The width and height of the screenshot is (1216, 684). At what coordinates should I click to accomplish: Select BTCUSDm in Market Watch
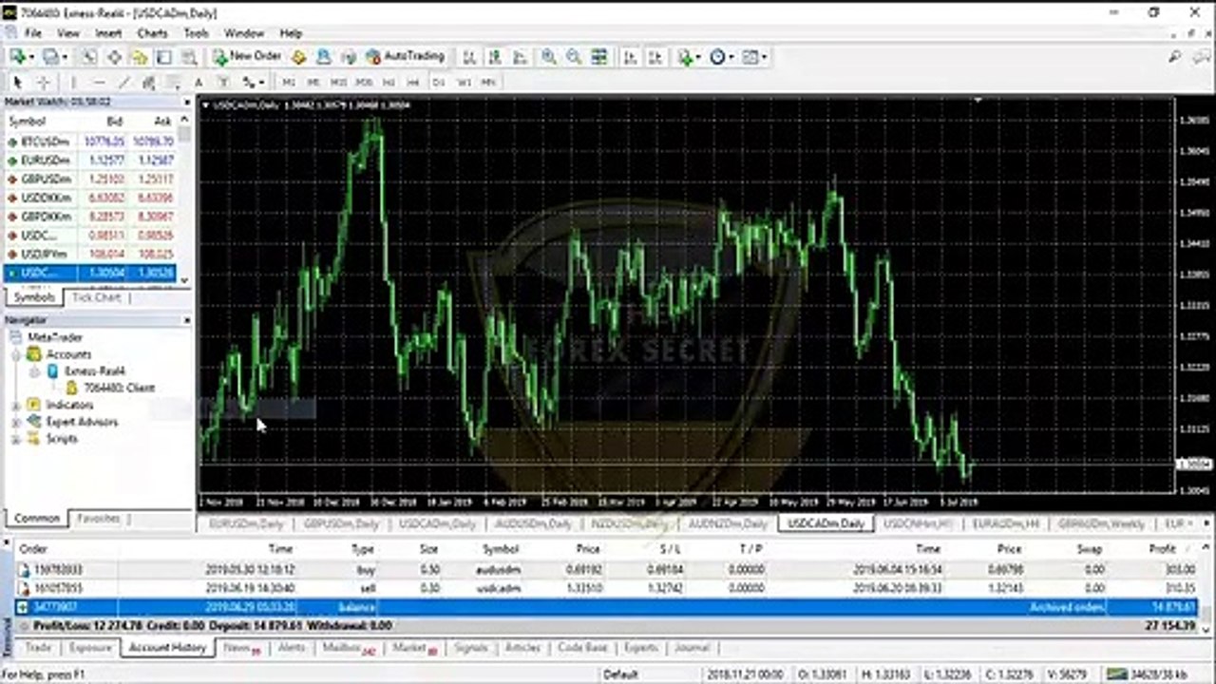[90, 142]
